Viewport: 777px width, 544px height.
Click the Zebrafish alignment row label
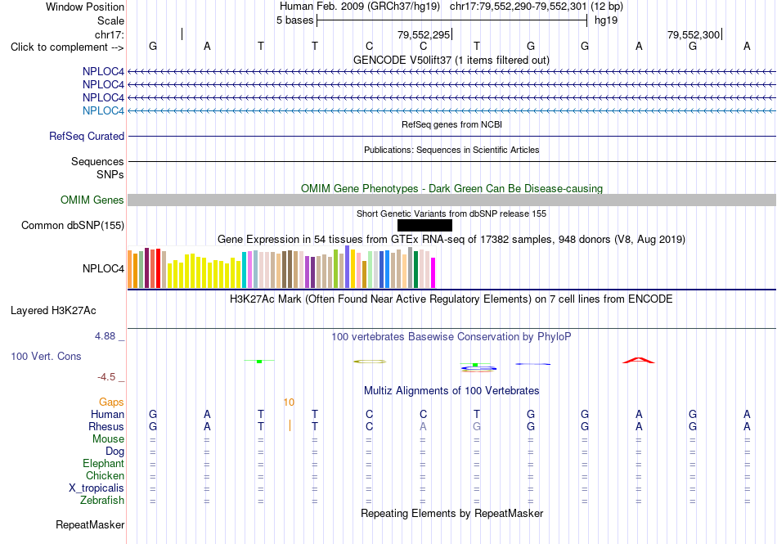[x=102, y=501]
